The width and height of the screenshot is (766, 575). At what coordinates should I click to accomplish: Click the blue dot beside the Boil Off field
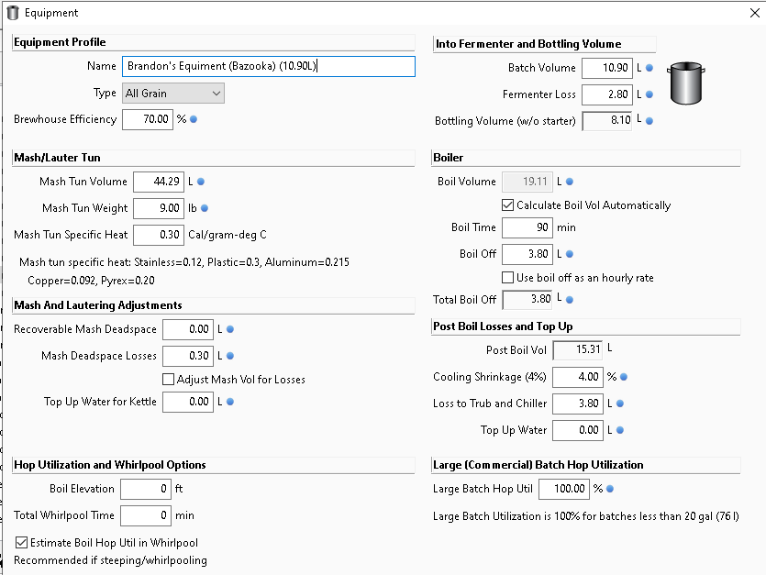coord(570,254)
